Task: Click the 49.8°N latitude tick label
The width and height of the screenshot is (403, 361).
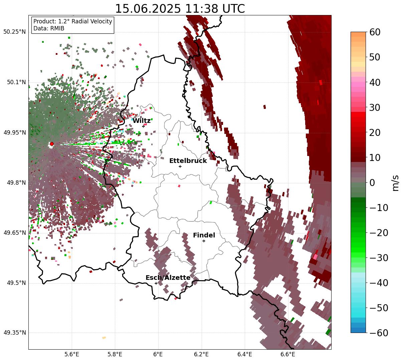Action: 16,183
